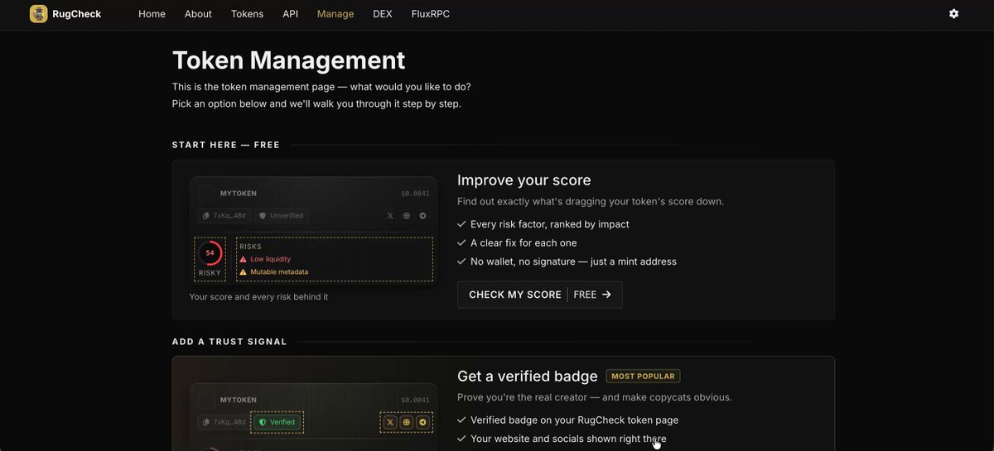Click Telegram icon in Improve score preview card
The height and width of the screenshot is (451, 994).
click(x=422, y=215)
